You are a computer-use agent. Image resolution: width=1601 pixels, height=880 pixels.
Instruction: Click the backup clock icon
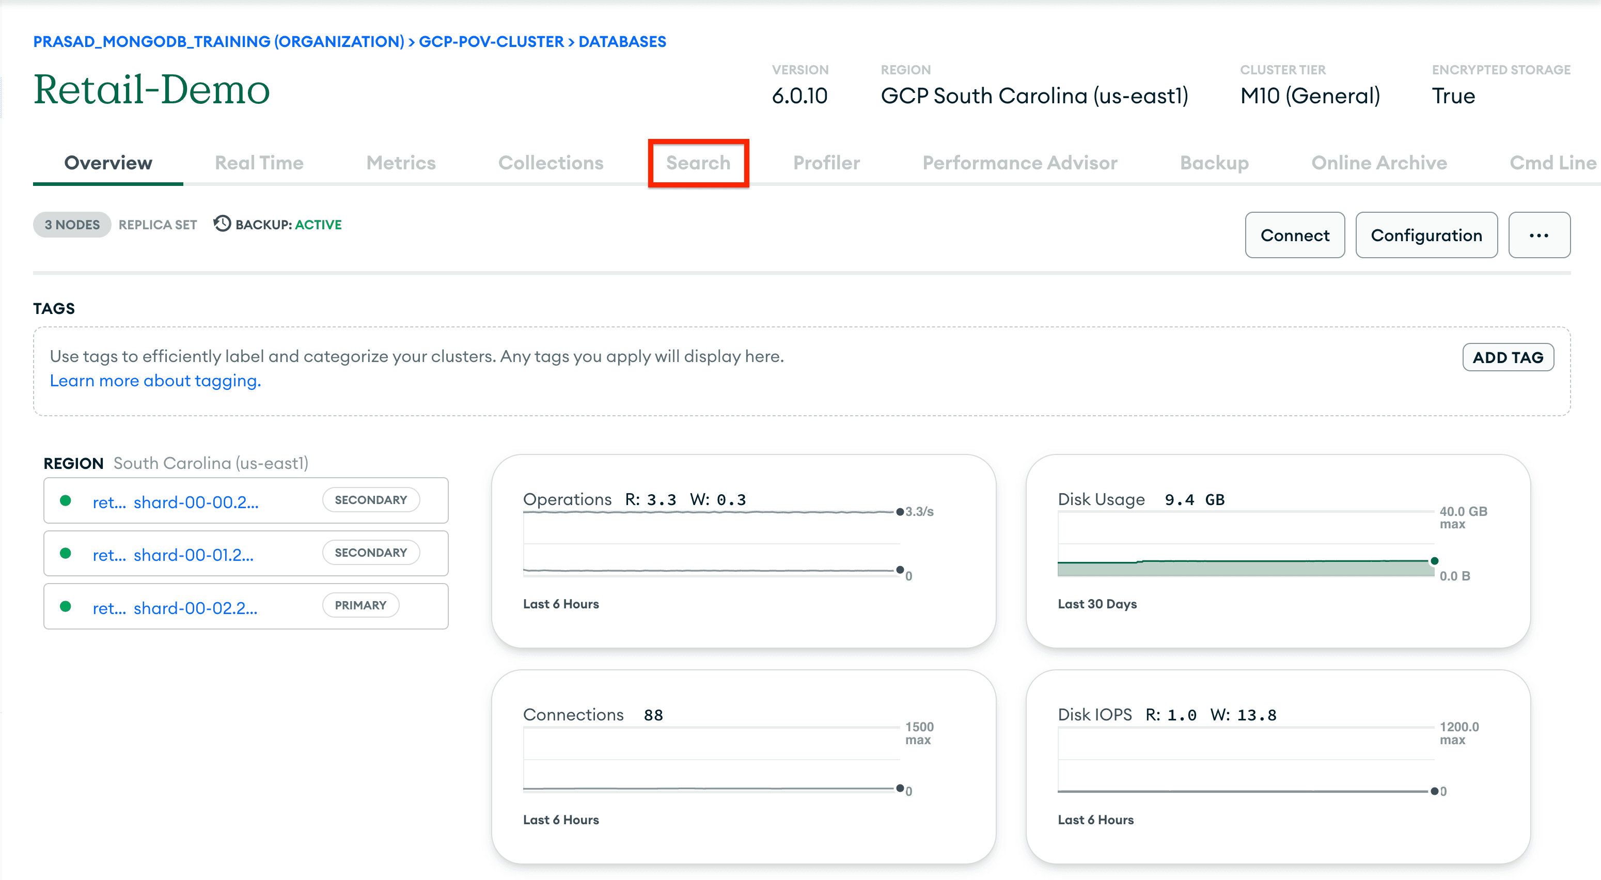coord(222,224)
